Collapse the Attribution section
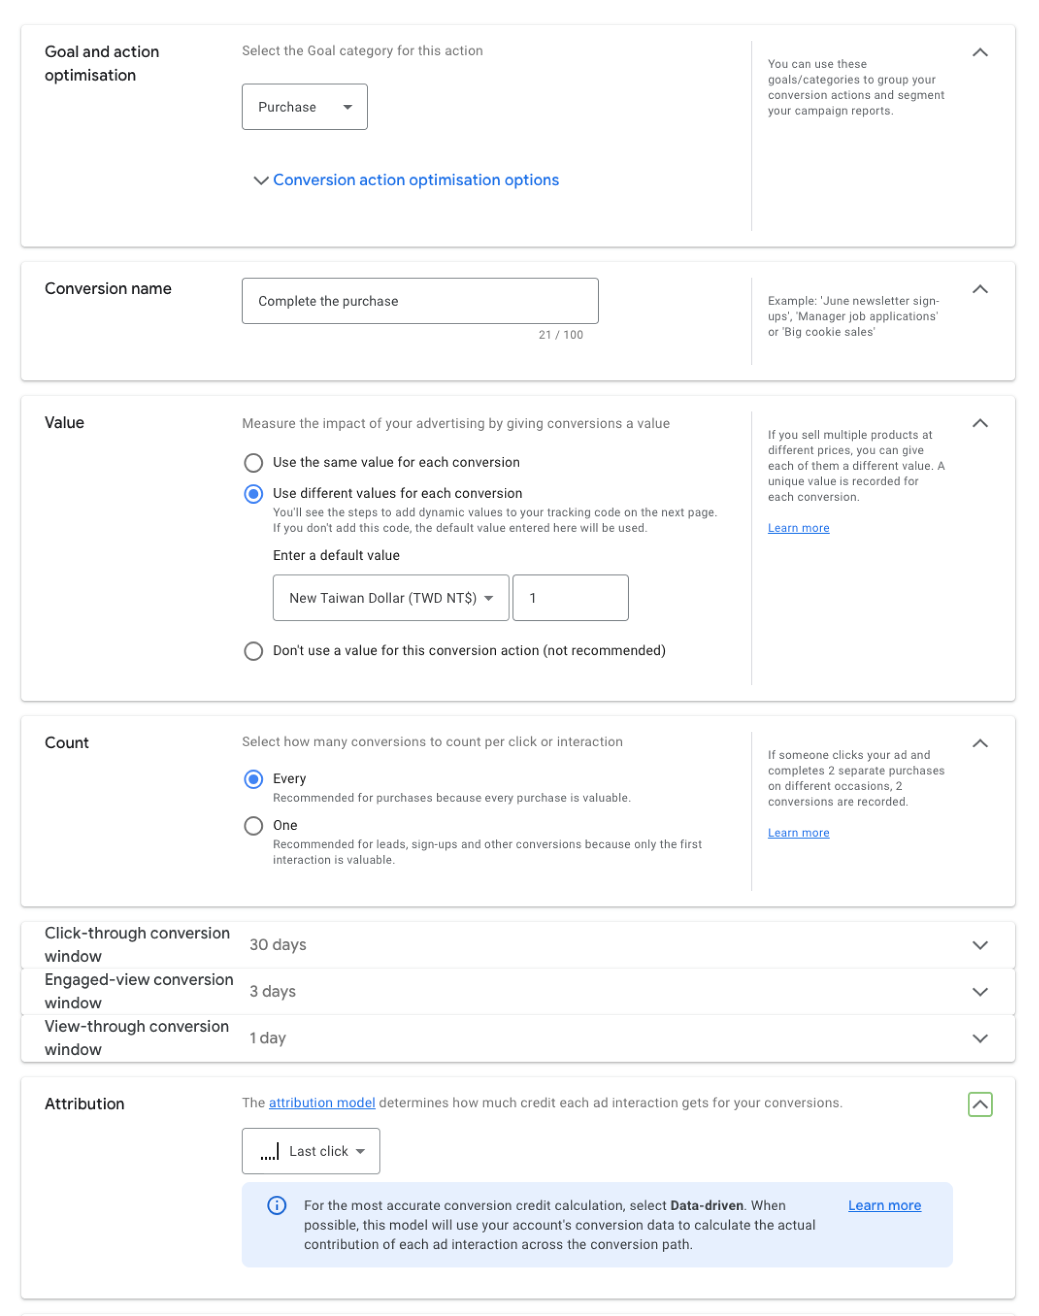This screenshot has width=1039, height=1316. click(x=980, y=1104)
